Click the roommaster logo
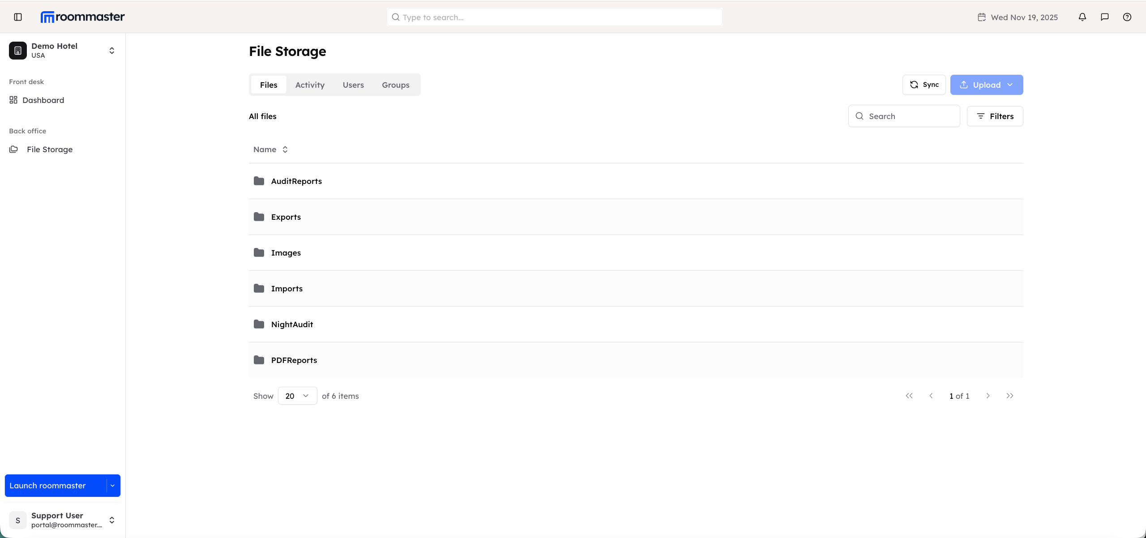The image size is (1146, 538). tap(83, 17)
